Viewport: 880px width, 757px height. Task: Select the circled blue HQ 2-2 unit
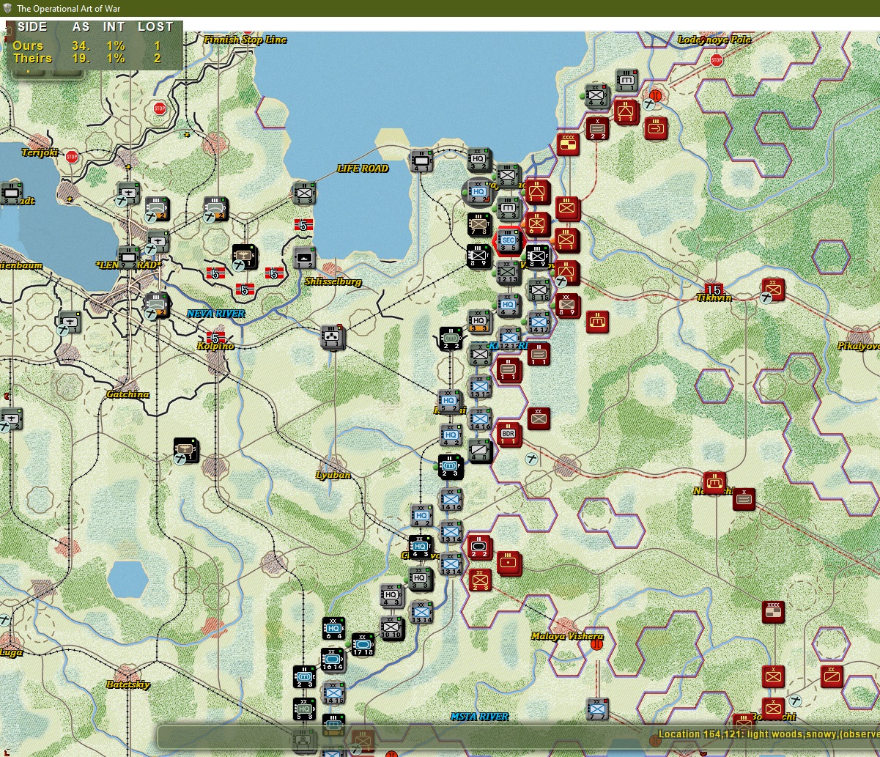click(478, 192)
